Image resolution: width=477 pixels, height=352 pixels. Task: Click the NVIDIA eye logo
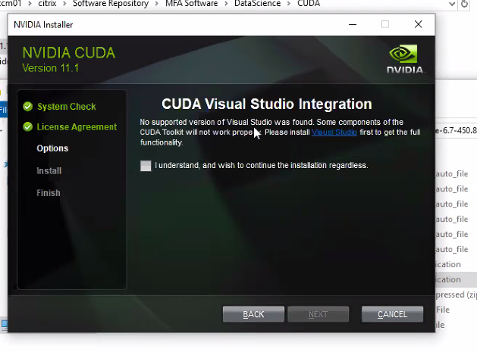(403, 54)
